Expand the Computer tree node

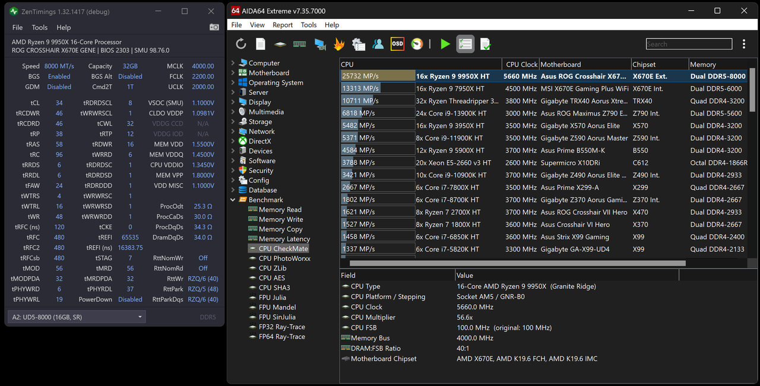point(233,63)
